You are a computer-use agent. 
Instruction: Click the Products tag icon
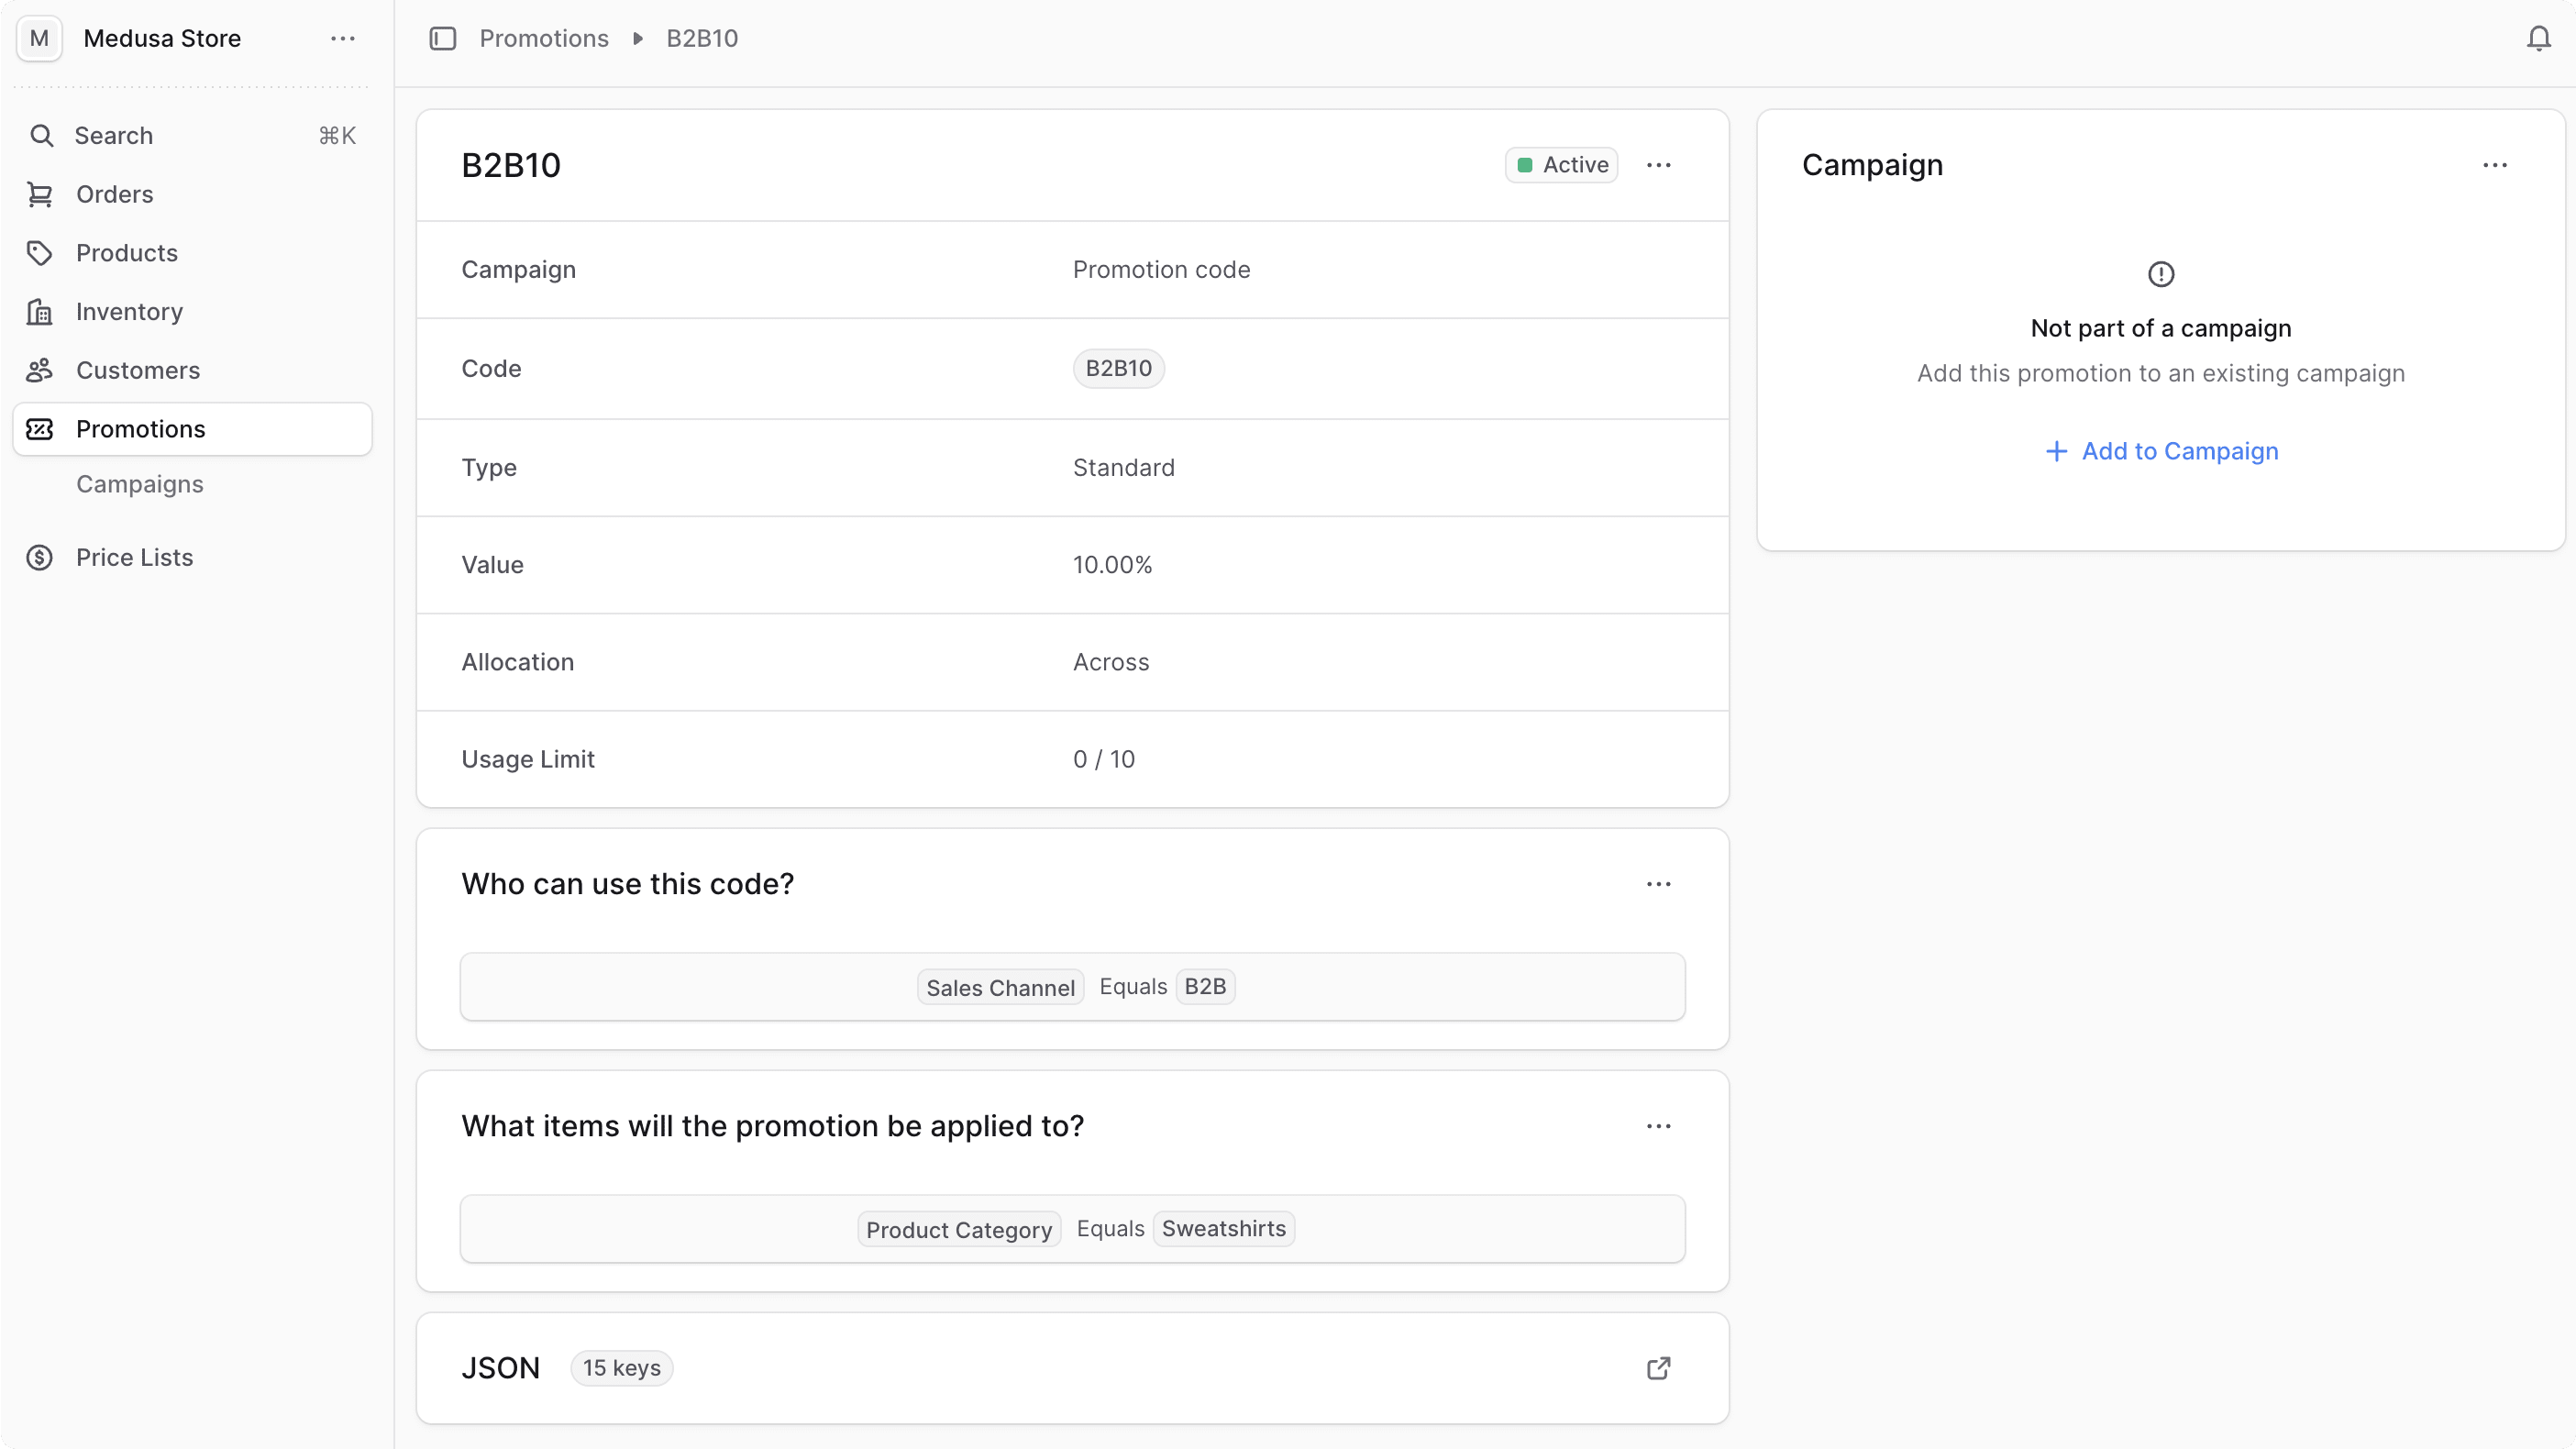[40, 253]
